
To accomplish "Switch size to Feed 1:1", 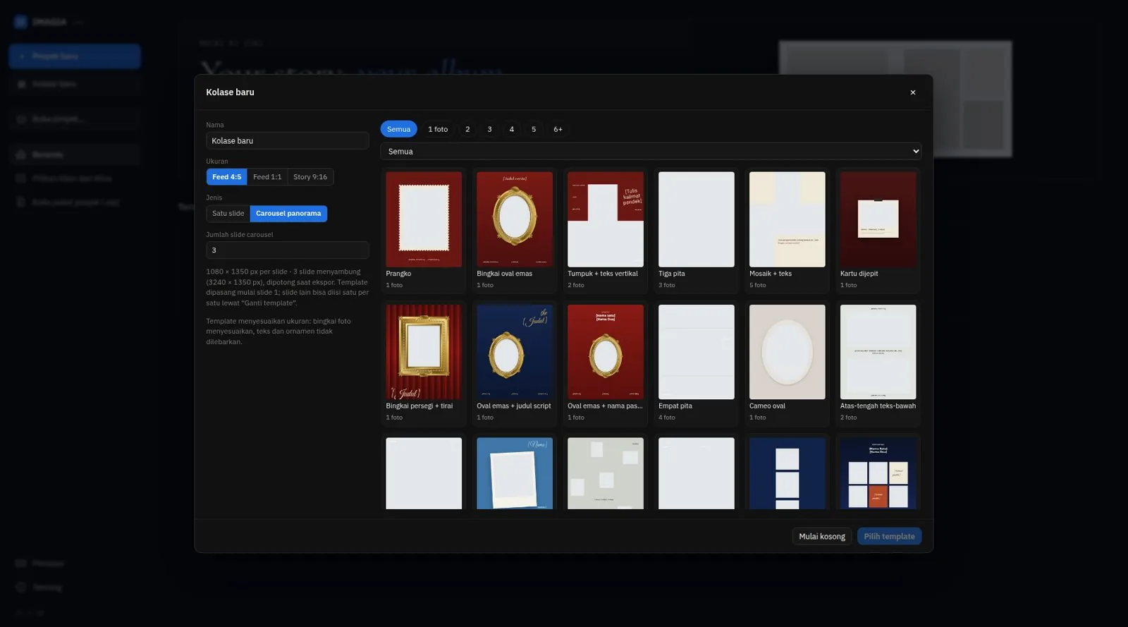I will (267, 177).
